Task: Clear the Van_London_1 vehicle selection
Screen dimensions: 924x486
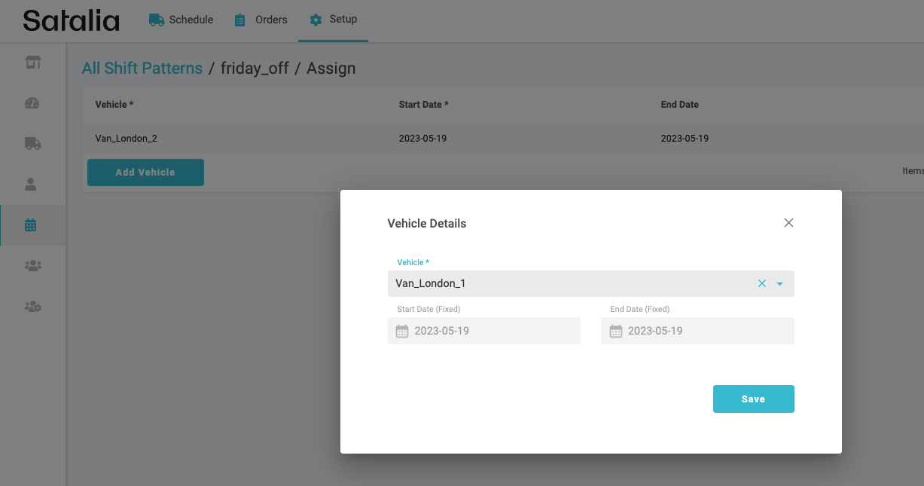Action: [761, 284]
